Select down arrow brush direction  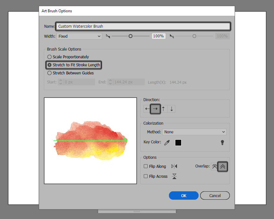[171, 109]
